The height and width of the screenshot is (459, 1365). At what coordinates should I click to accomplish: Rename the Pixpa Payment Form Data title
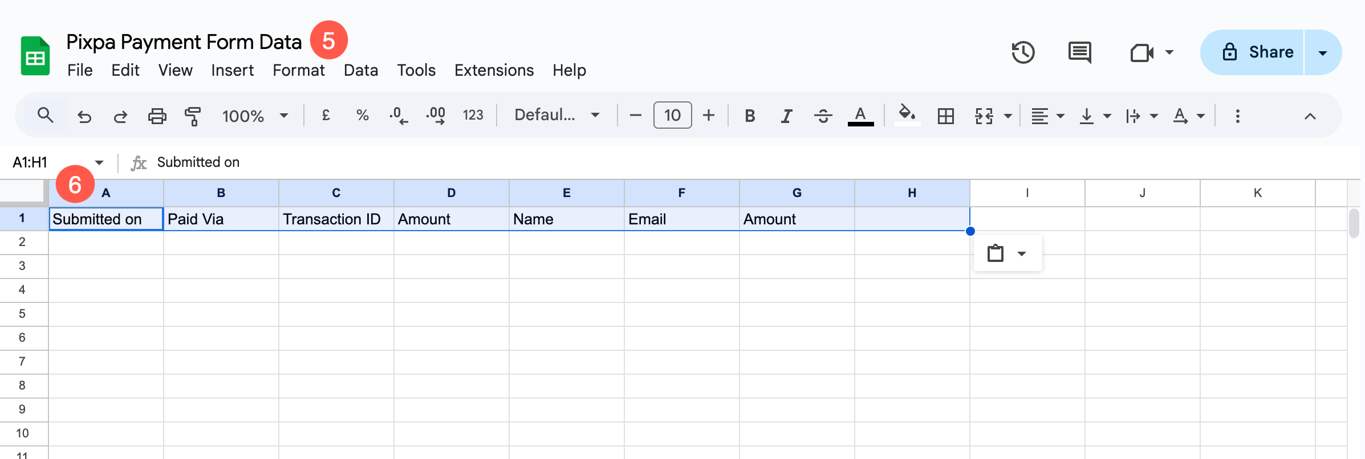[x=184, y=42]
